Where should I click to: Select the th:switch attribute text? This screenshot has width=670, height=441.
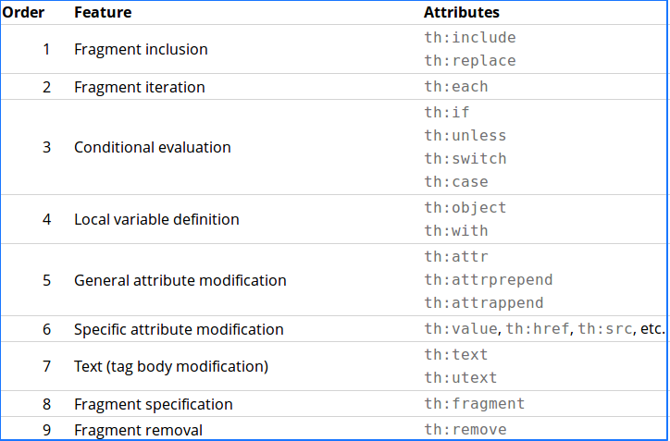(x=465, y=159)
